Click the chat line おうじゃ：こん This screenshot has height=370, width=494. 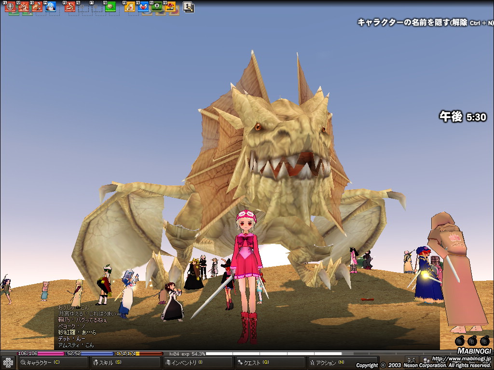(x=76, y=307)
